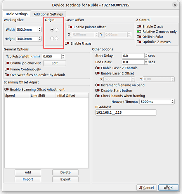This screenshot has width=182, height=194.
Task: Enable the OMTech Polar switch
Action: click(139, 37)
